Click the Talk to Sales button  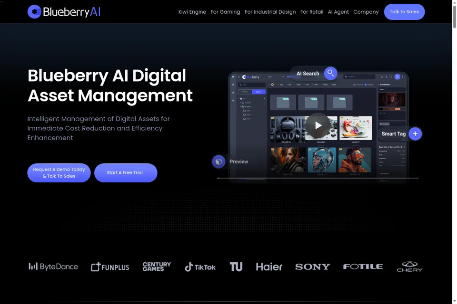tap(404, 12)
